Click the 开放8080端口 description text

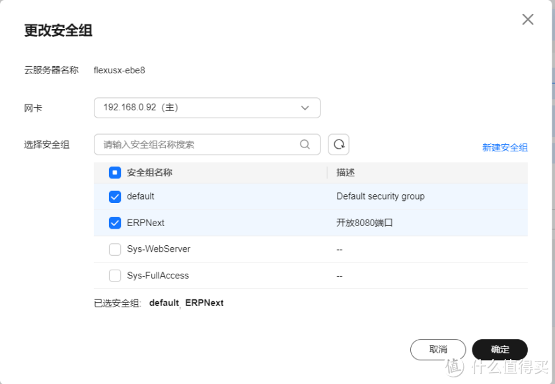[x=363, y=223]
